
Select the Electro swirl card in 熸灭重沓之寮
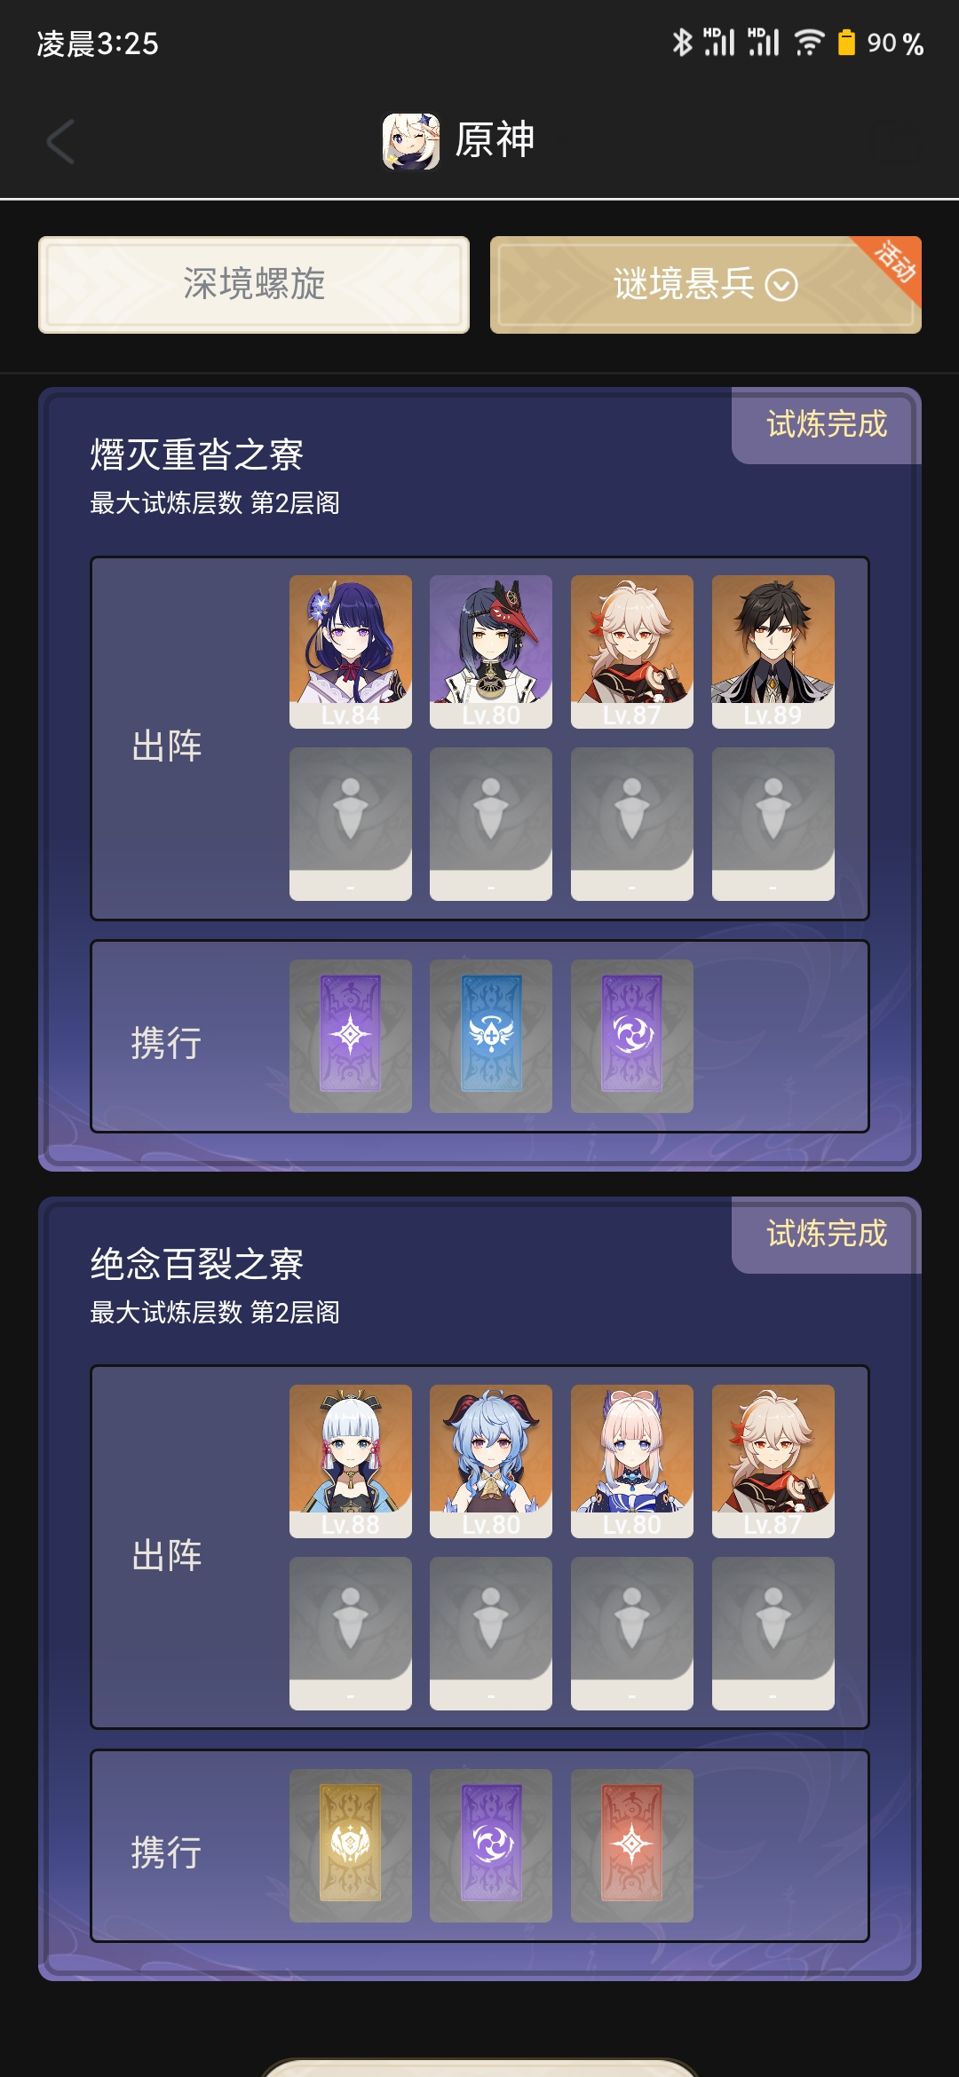(x=632, y=1036)
